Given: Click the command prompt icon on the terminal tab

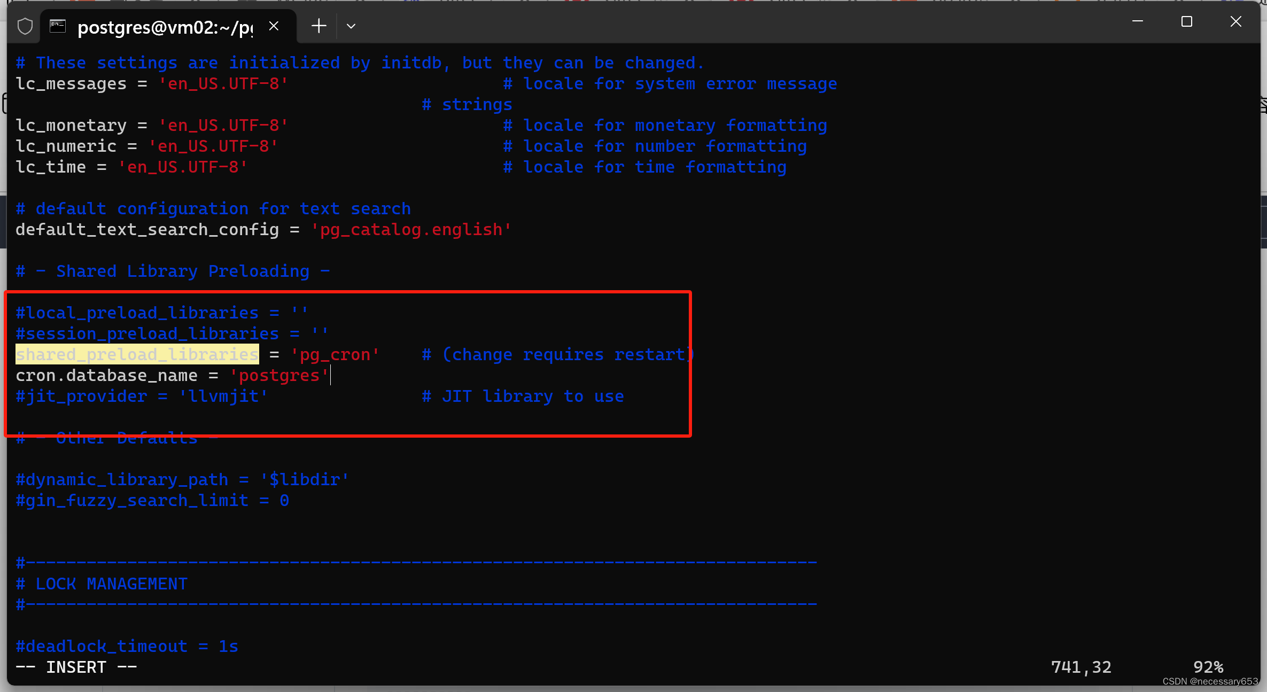Looking at the screenshot, I should [x=58, y=26].
